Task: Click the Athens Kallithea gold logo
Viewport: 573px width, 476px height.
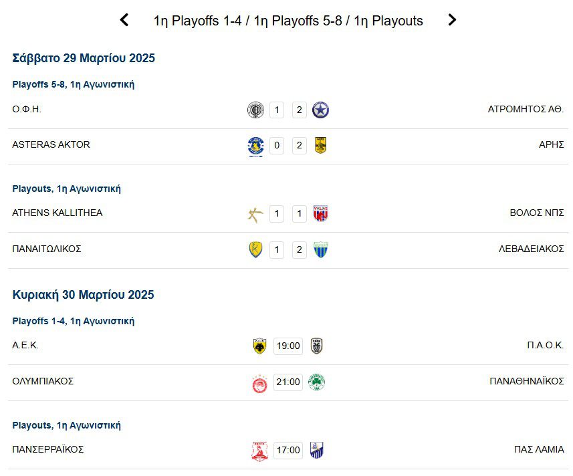Action: (x=255, y=214)
